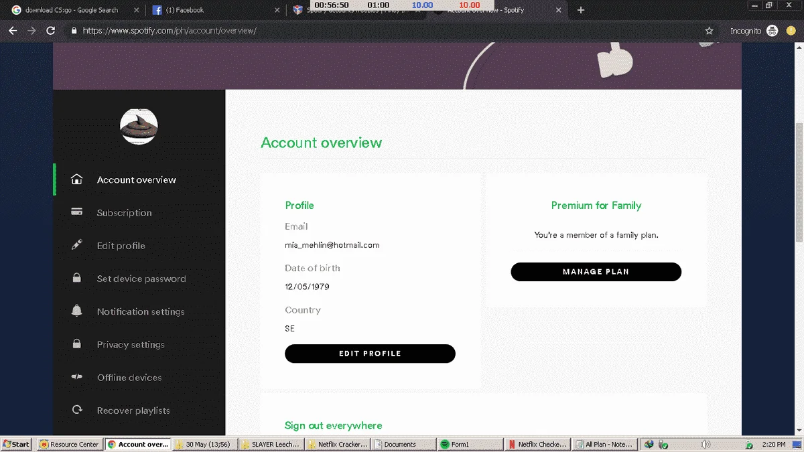Click "You're a member of a family plan."
The image size is (804, 452).
596,235
